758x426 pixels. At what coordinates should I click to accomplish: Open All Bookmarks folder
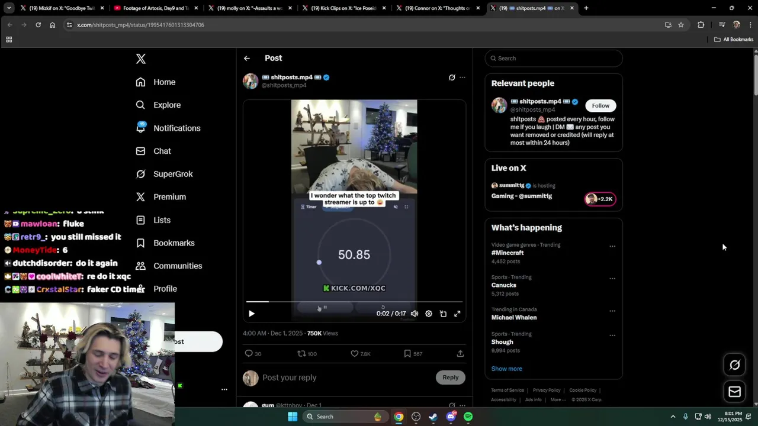(734, 40)
